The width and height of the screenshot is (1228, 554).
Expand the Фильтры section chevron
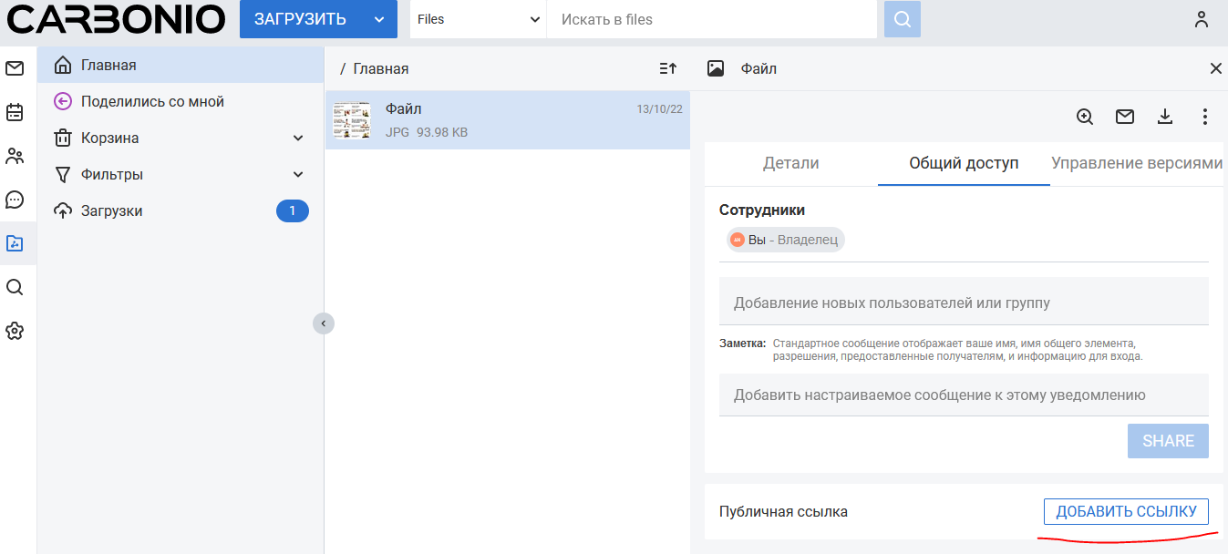pos(298,175)
